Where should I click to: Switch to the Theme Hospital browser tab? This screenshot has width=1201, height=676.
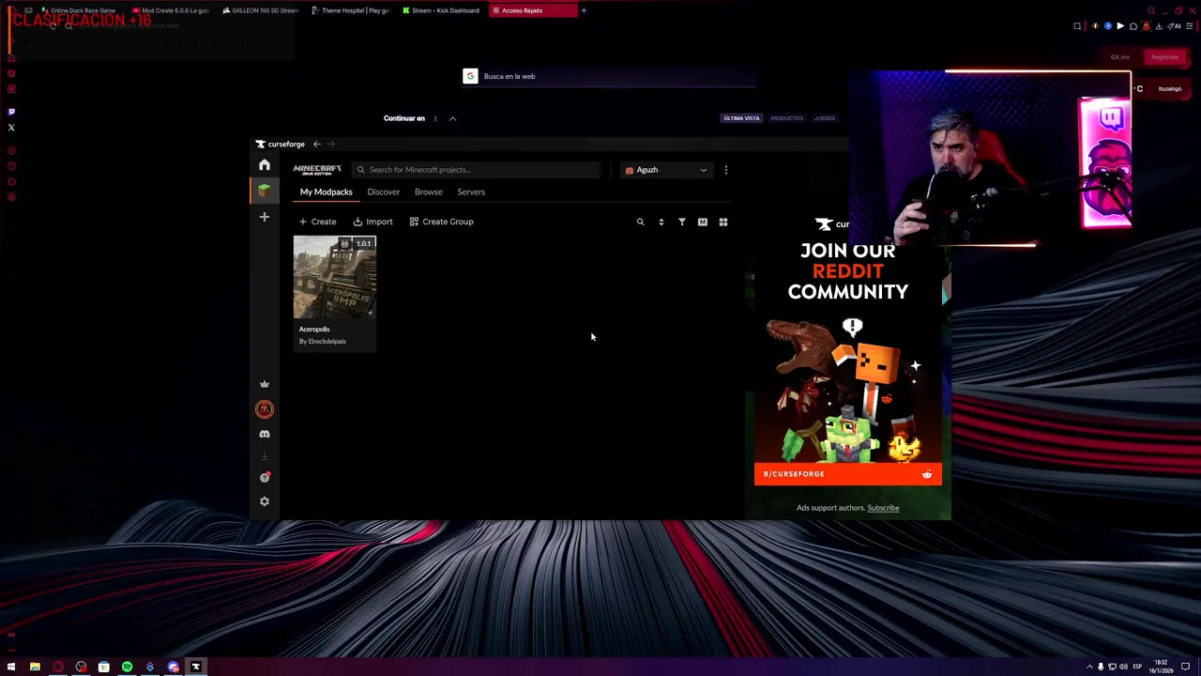tap(350, 10)
